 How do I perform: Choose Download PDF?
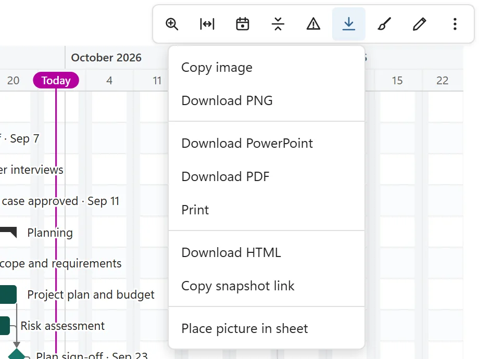pos(267,177)
